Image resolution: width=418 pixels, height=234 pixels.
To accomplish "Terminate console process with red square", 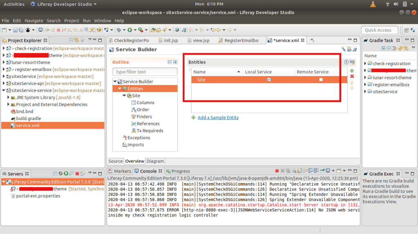I will tap(277, 171).
